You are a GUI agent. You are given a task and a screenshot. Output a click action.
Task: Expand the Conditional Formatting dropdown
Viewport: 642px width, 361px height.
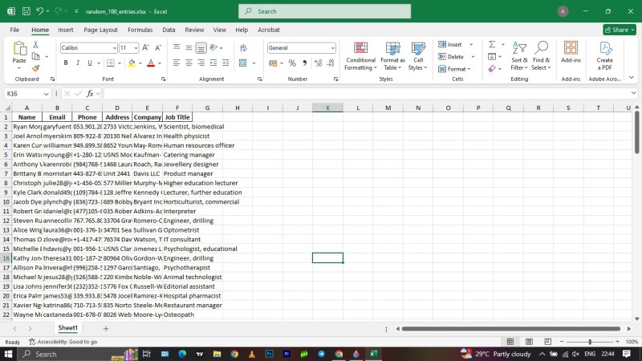pyautogui.click(x=360, y=54)
